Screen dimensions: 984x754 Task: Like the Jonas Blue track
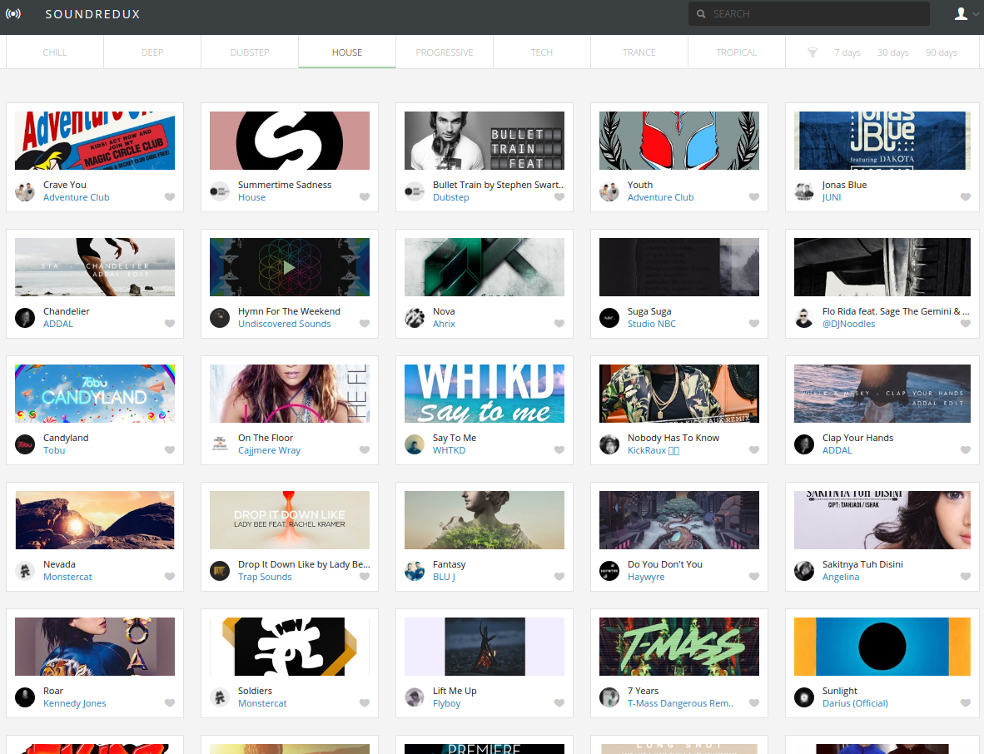point(965,197)
